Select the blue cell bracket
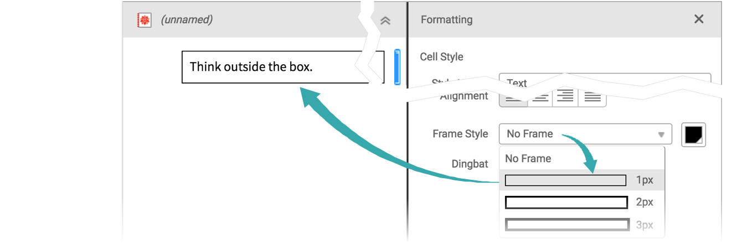This screenshot has height=249, width=742. (397, 67)
